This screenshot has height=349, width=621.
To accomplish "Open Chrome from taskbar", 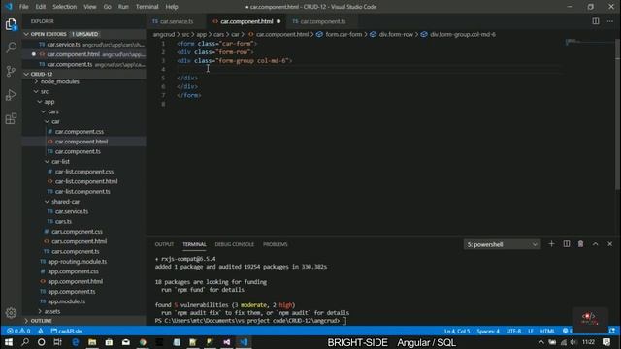I will (x=143, y=342).
